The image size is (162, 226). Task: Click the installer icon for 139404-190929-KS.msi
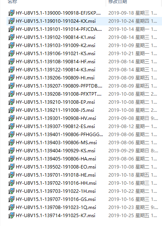[x=11, y=151]
